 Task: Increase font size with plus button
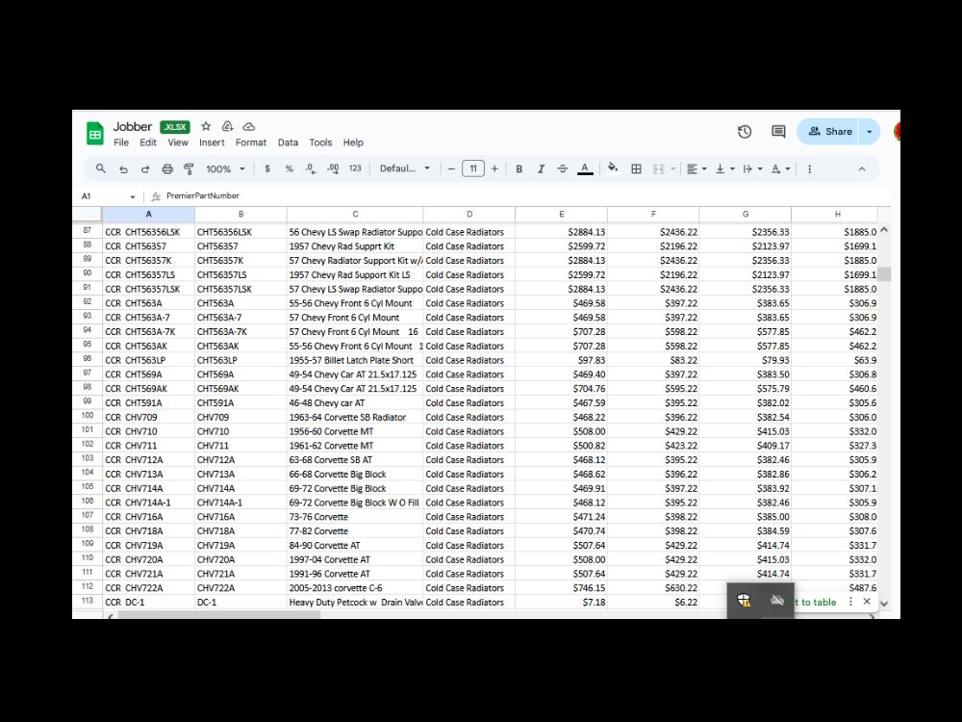[494, 168]
